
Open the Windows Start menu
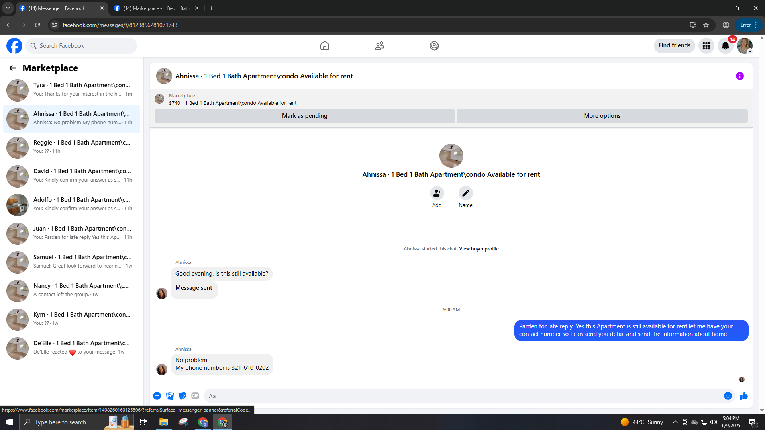coord(10,422)
